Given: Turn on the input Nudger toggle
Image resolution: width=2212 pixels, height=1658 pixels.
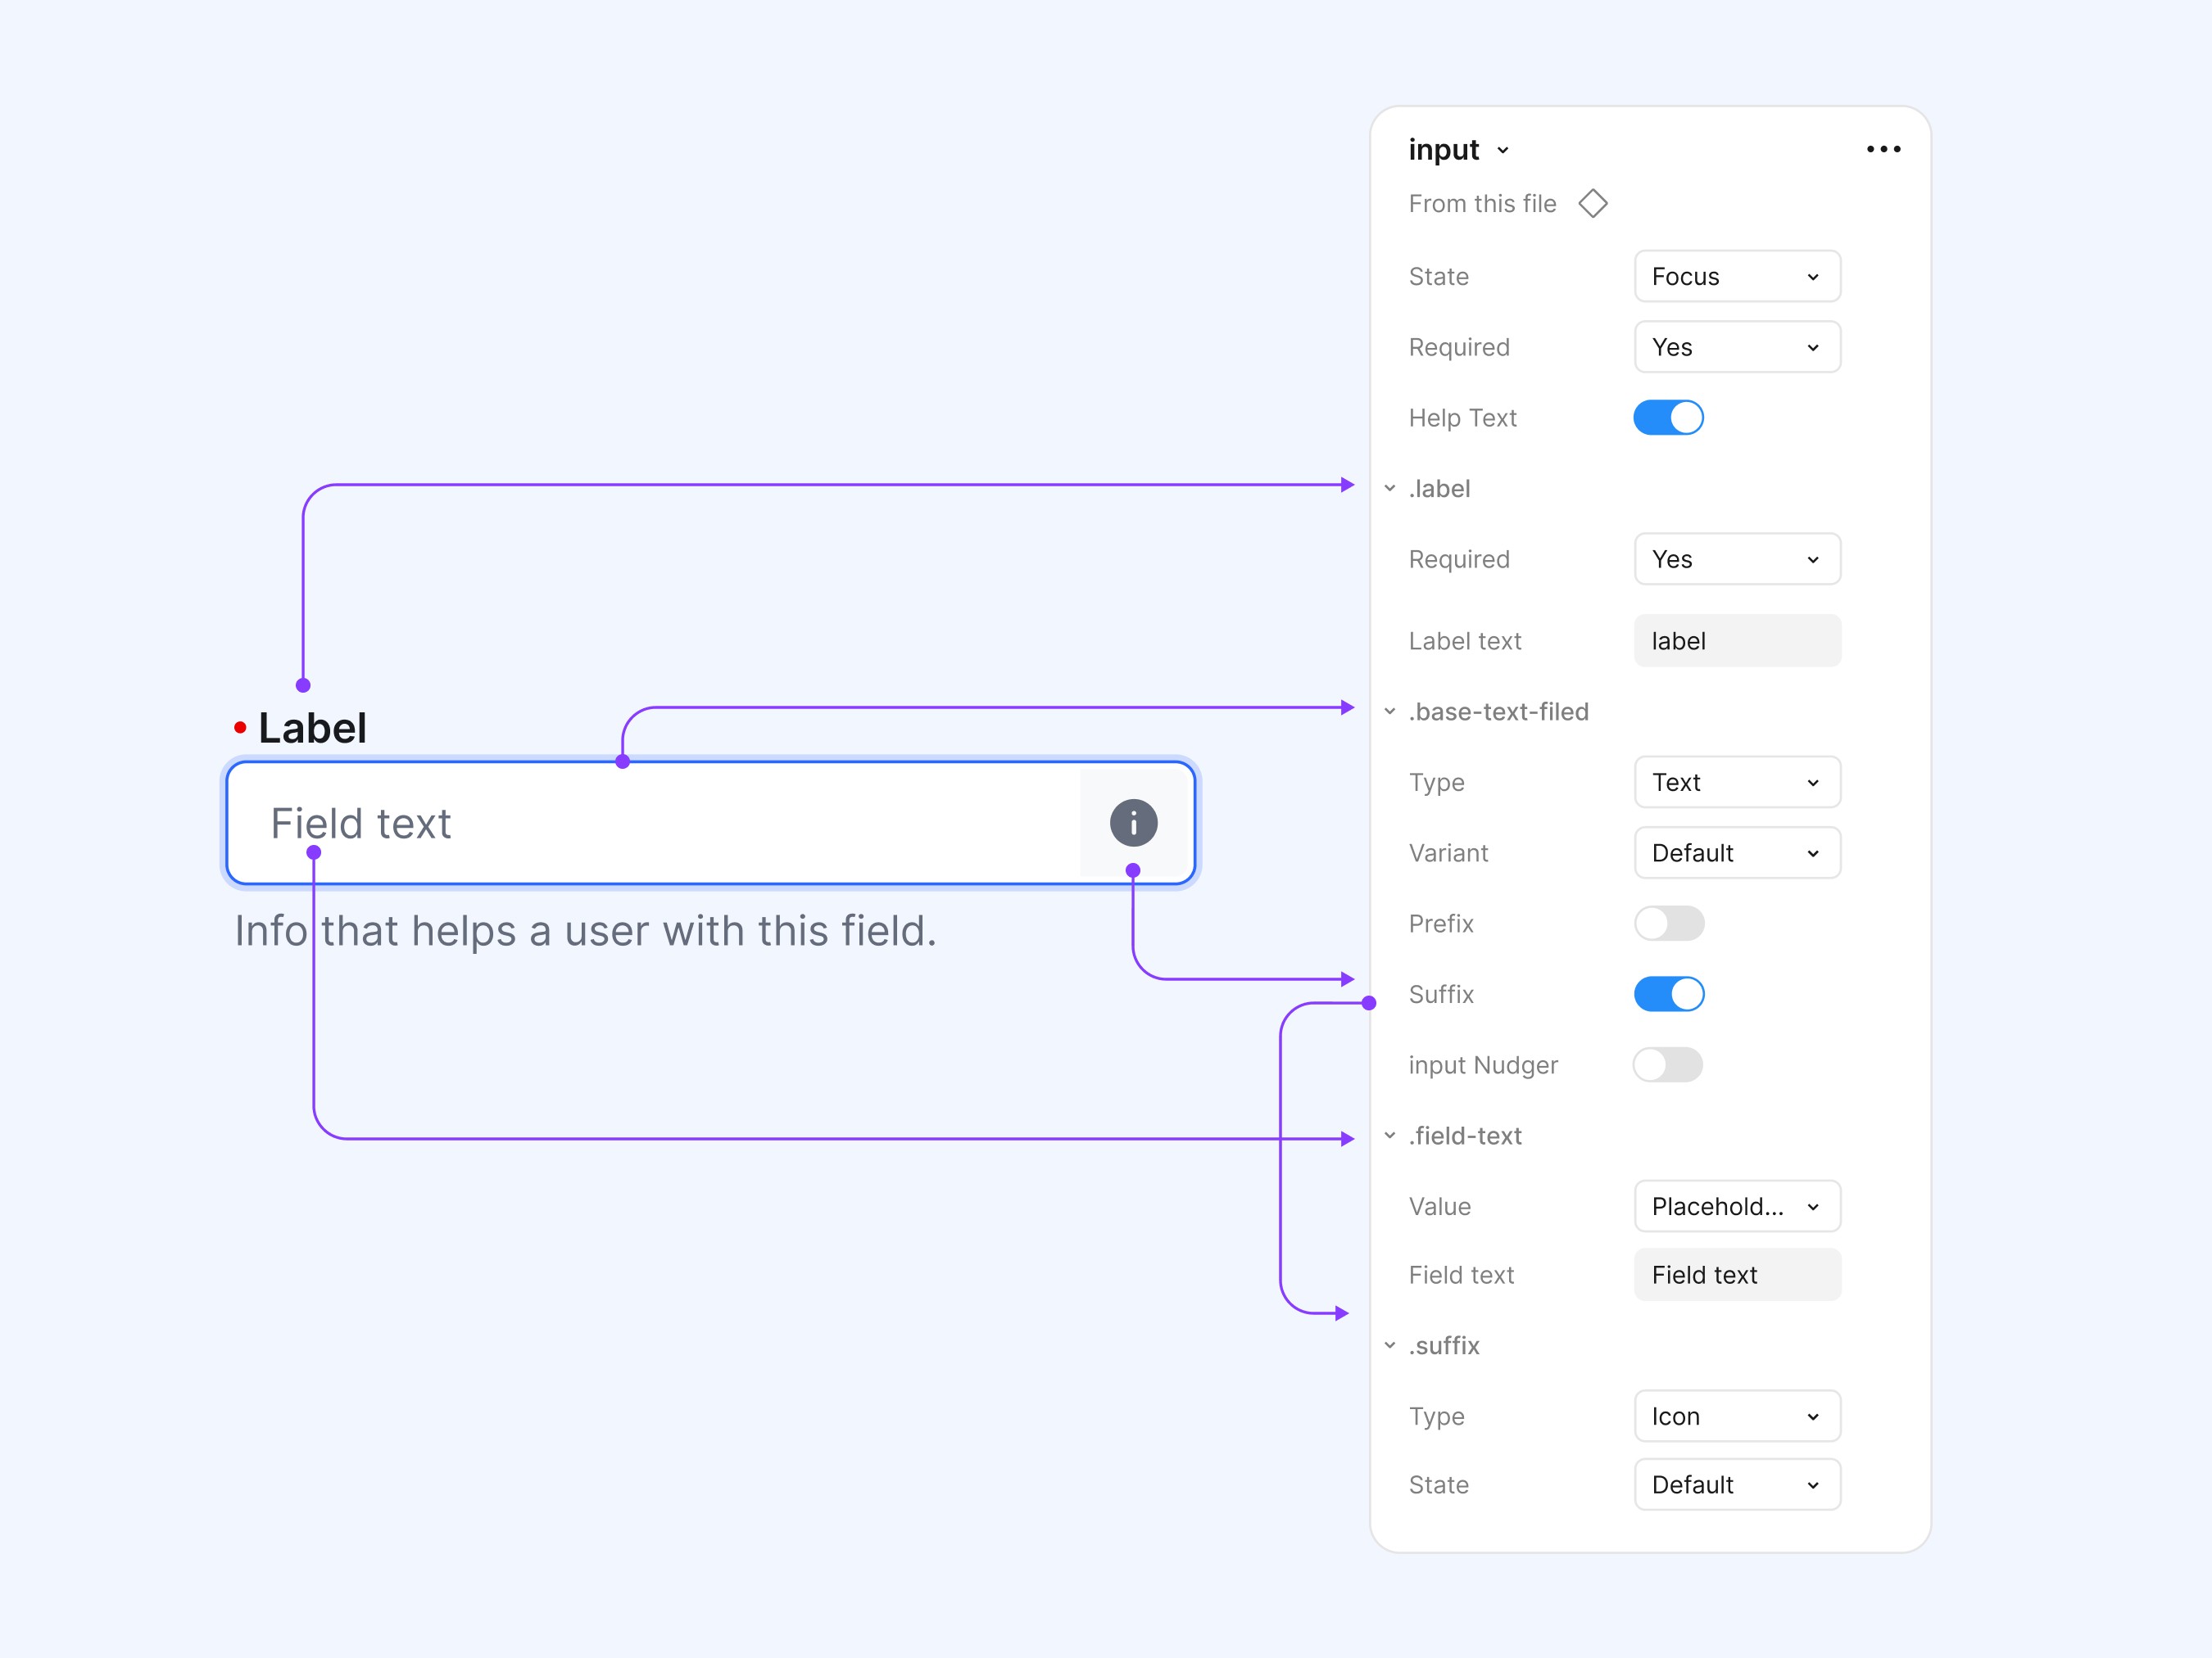Looking at the screenshot, I should tap(1668, 1064).
